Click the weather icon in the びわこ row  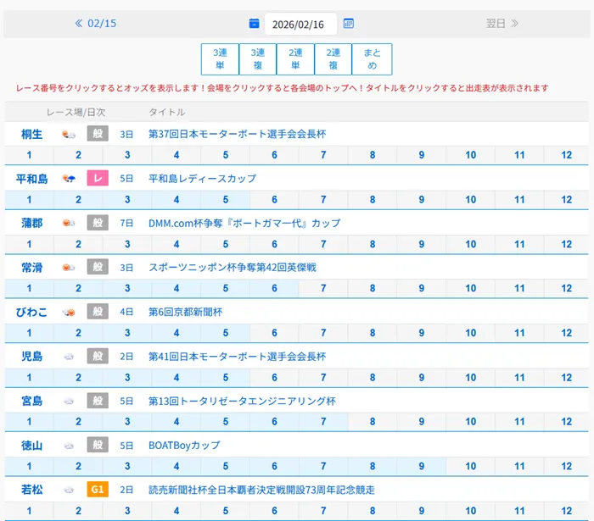tap(70, 312)
